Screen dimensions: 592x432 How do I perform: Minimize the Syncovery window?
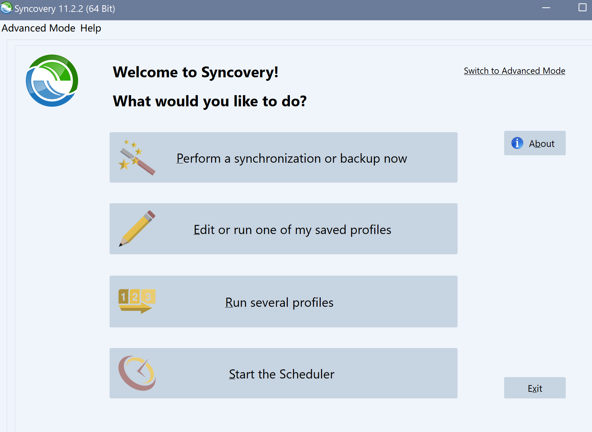tap(546, 8)
